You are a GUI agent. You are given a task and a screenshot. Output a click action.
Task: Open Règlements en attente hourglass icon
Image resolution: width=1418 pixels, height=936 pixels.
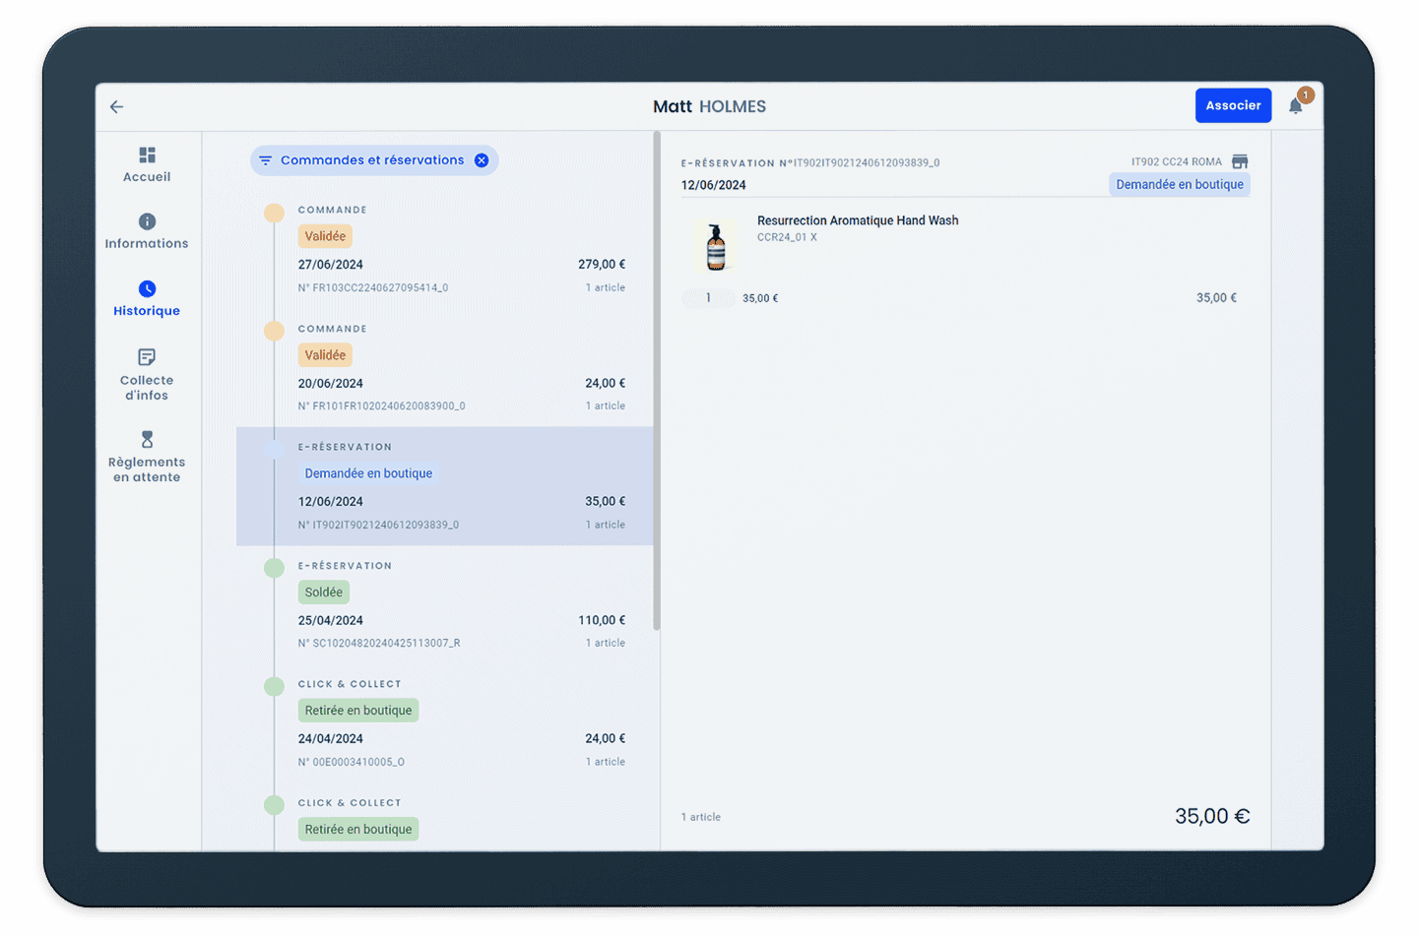[147, 439]
